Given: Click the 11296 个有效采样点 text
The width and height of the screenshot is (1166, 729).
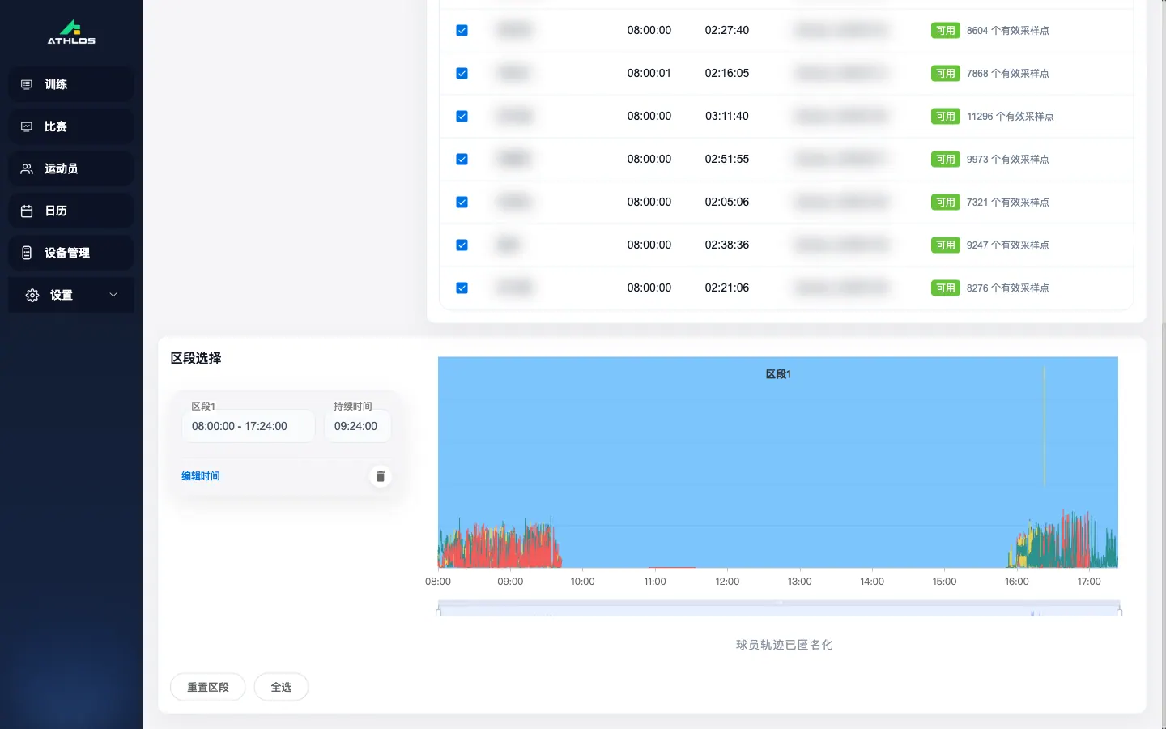Looking at the screenshot, I should click(1010, 116).
